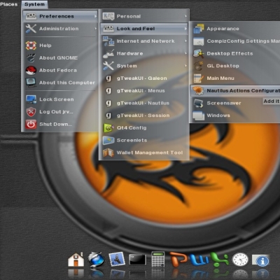Expand the Preferences submenu arrow
Viewport: 280px width, 280px height.
(95, 16)
